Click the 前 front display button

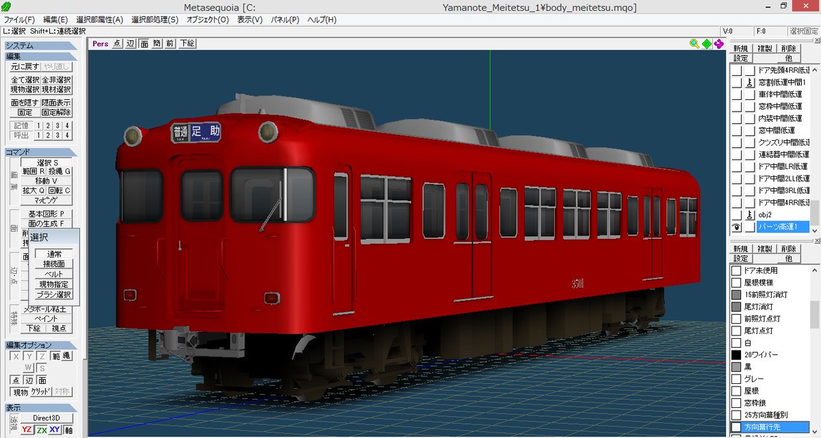tap(170, 44)
